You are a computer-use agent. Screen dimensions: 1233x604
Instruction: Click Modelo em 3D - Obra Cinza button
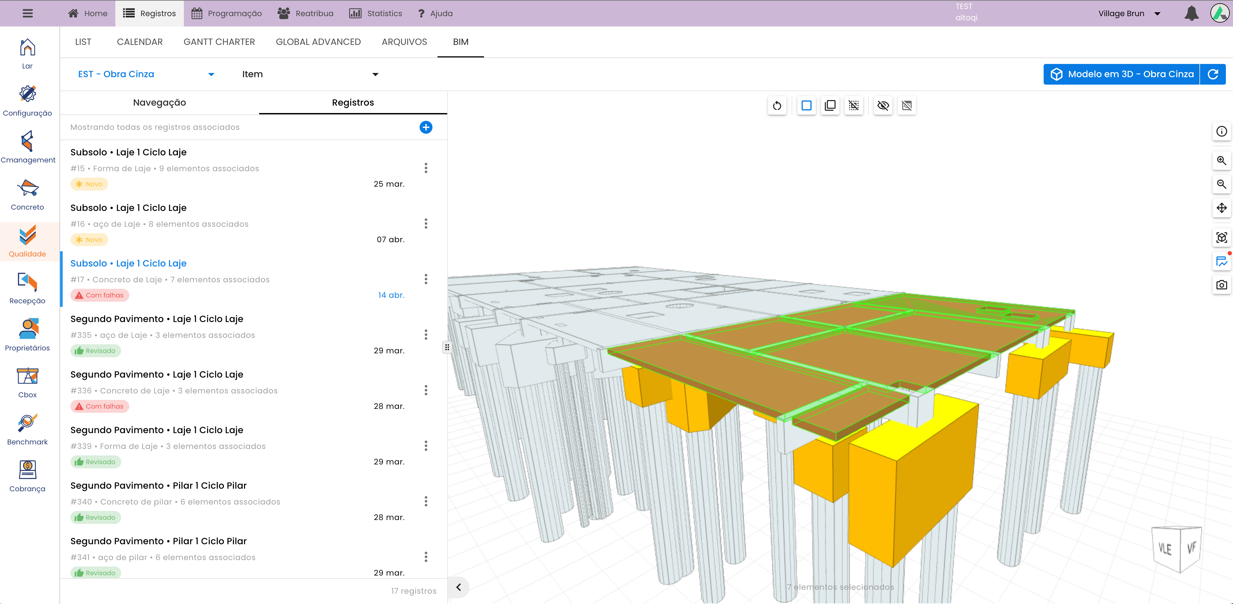pyautogui.click(x=1122, y=74)
